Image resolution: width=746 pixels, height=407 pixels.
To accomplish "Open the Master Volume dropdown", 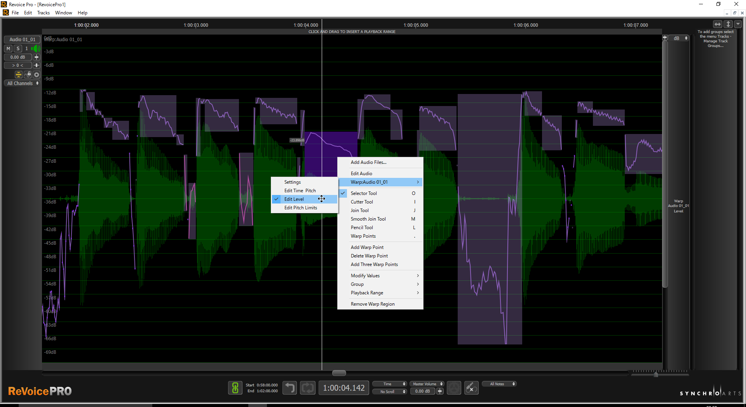I will coord(427,384).
